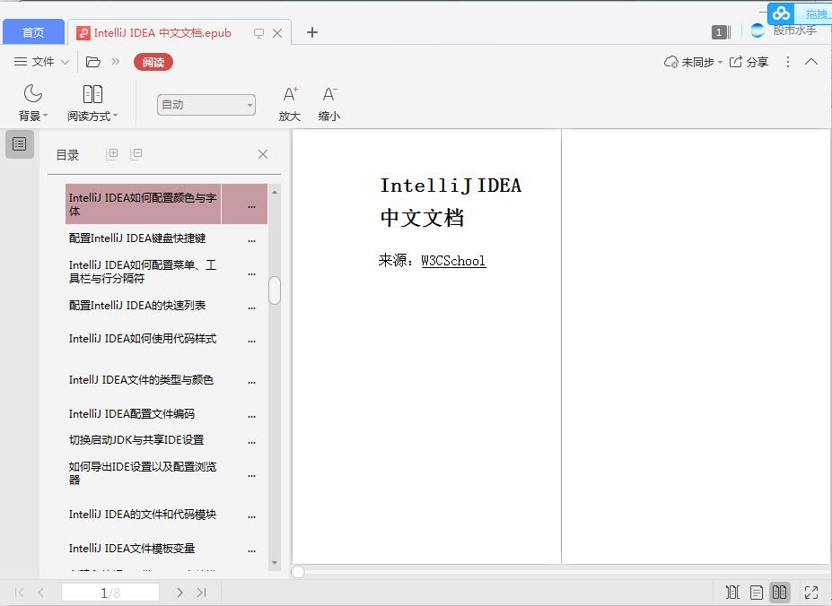
Task: Select the IntelliJ IDEA 中文文档.epub tab
Action: pos(162,33)
